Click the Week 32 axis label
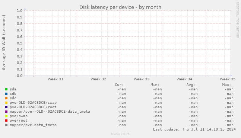This screenshot has height=138, width=241. tap(98, 79)
